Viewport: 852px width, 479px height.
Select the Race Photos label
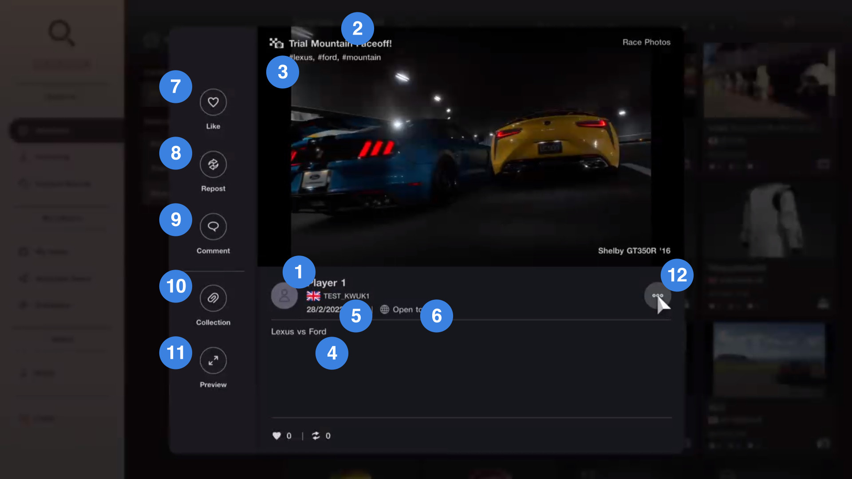point(646,42)
